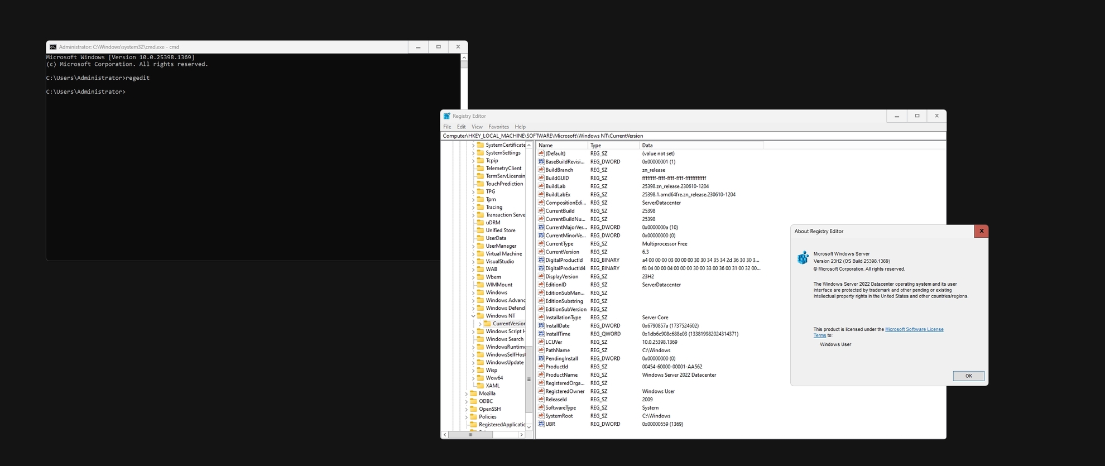
Task: Open the Help menu in Registry Editor
Action: coord(520,127)
